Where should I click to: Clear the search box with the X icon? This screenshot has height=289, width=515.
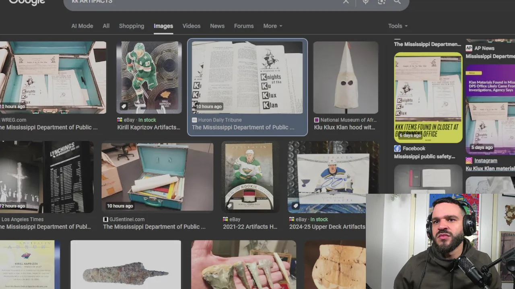click(346, 2)
